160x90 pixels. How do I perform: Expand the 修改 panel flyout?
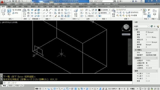63,19
